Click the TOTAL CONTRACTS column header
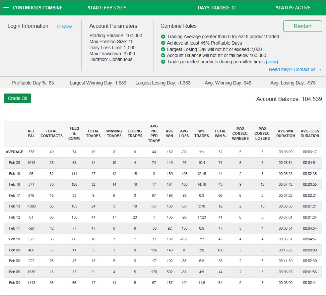This screenshot has width=326, height=296. 51,133
